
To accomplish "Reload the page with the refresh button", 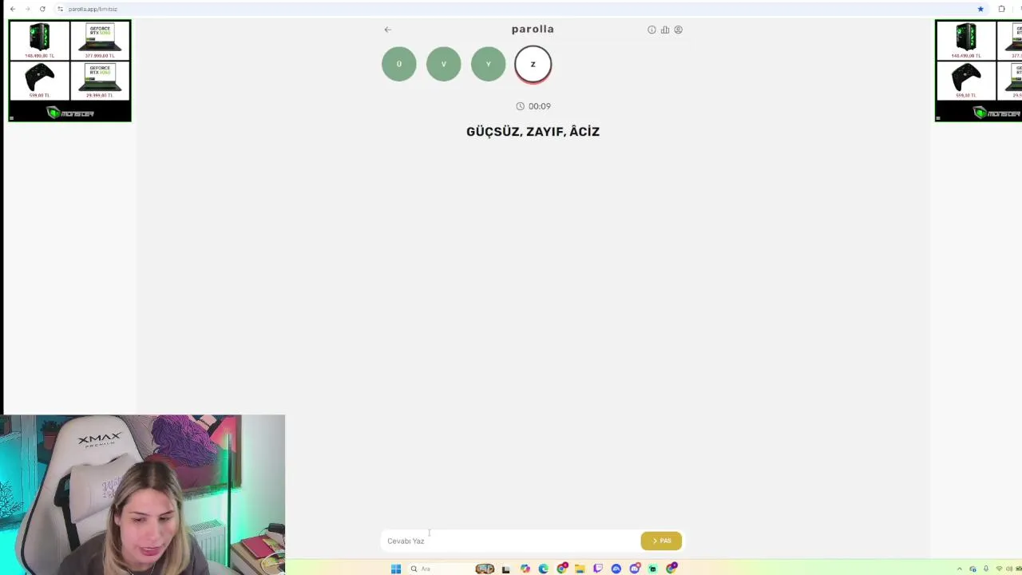I will point(42,9).
